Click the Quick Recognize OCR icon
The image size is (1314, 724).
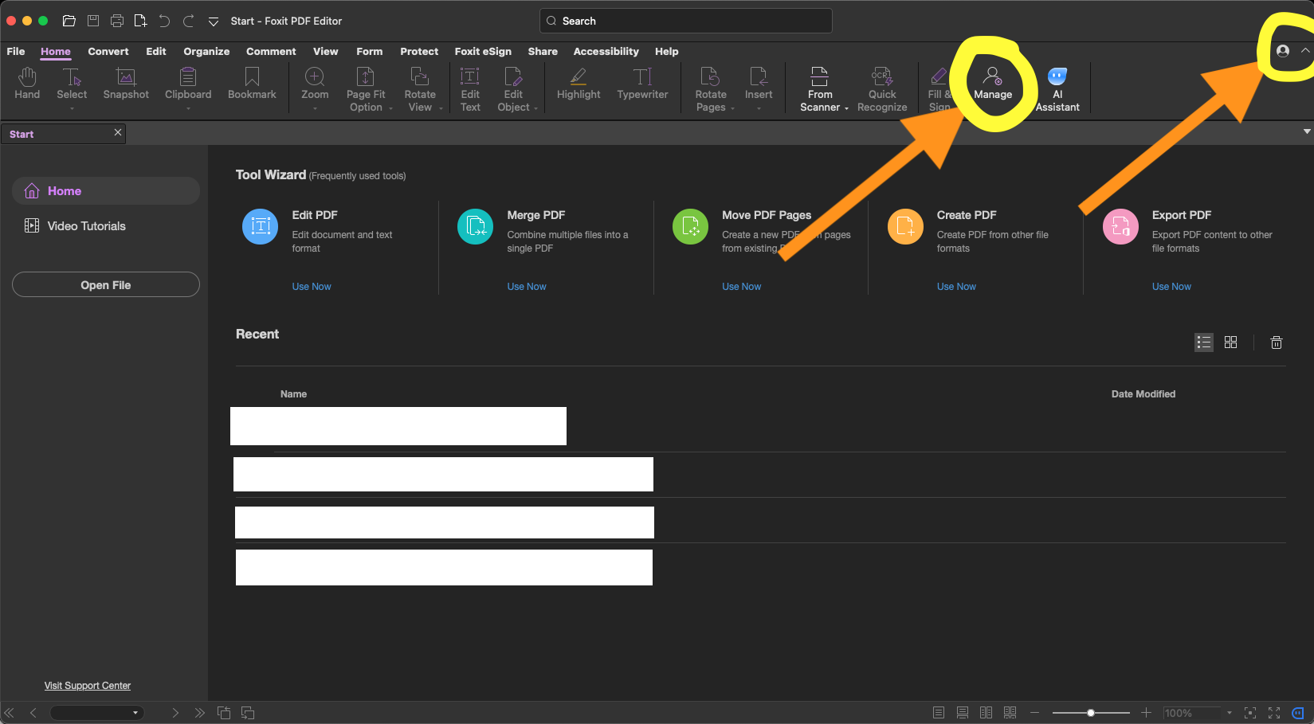tap(882, 77)
